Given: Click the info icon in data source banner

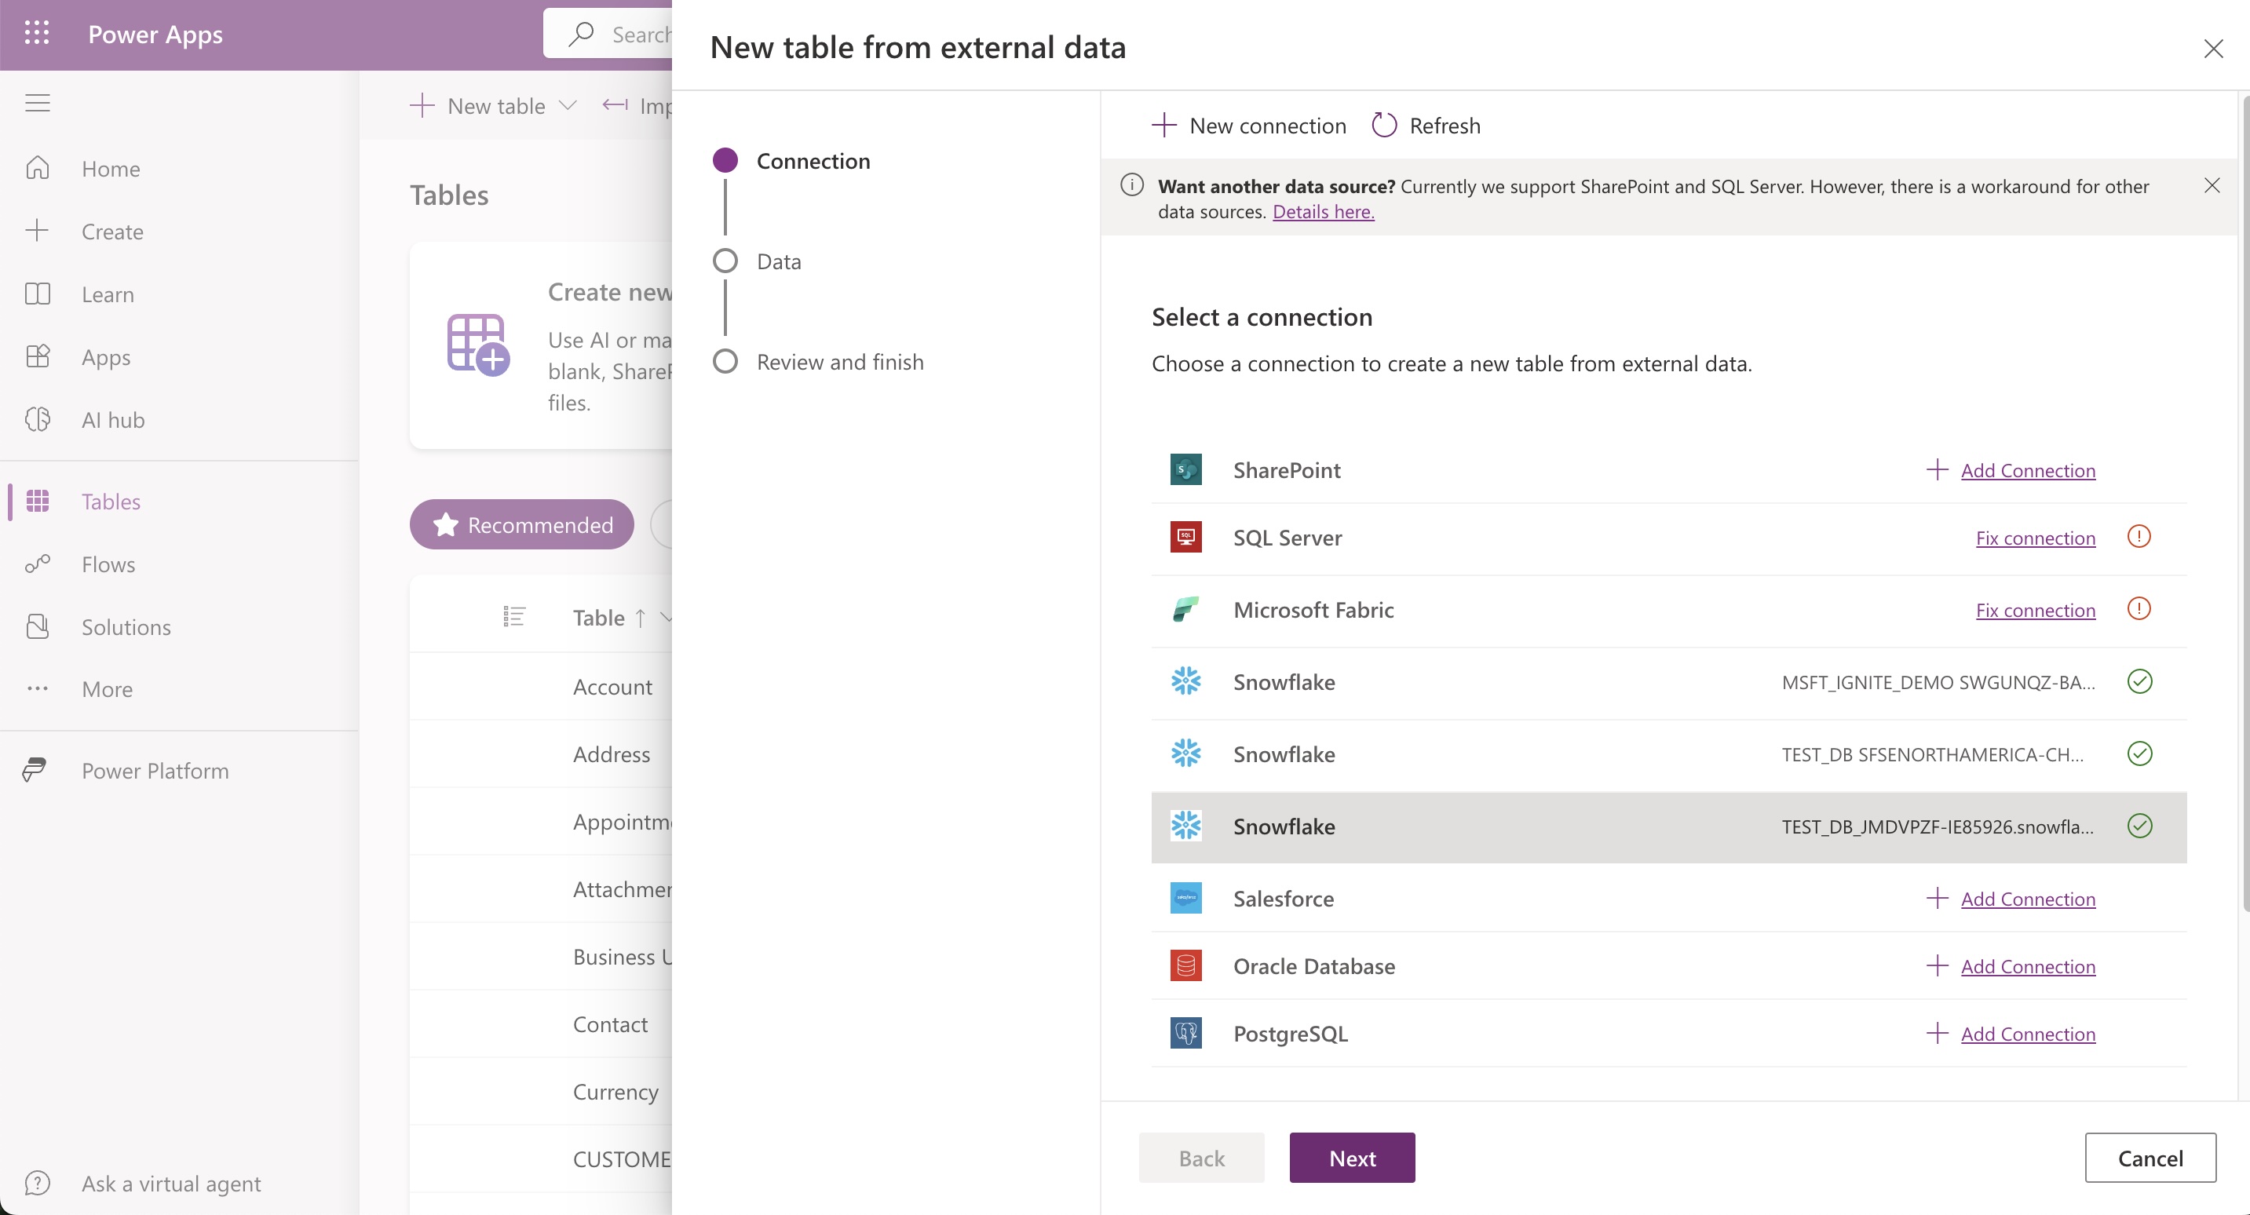Looking at the screenshot, I should click(1131, 185).
